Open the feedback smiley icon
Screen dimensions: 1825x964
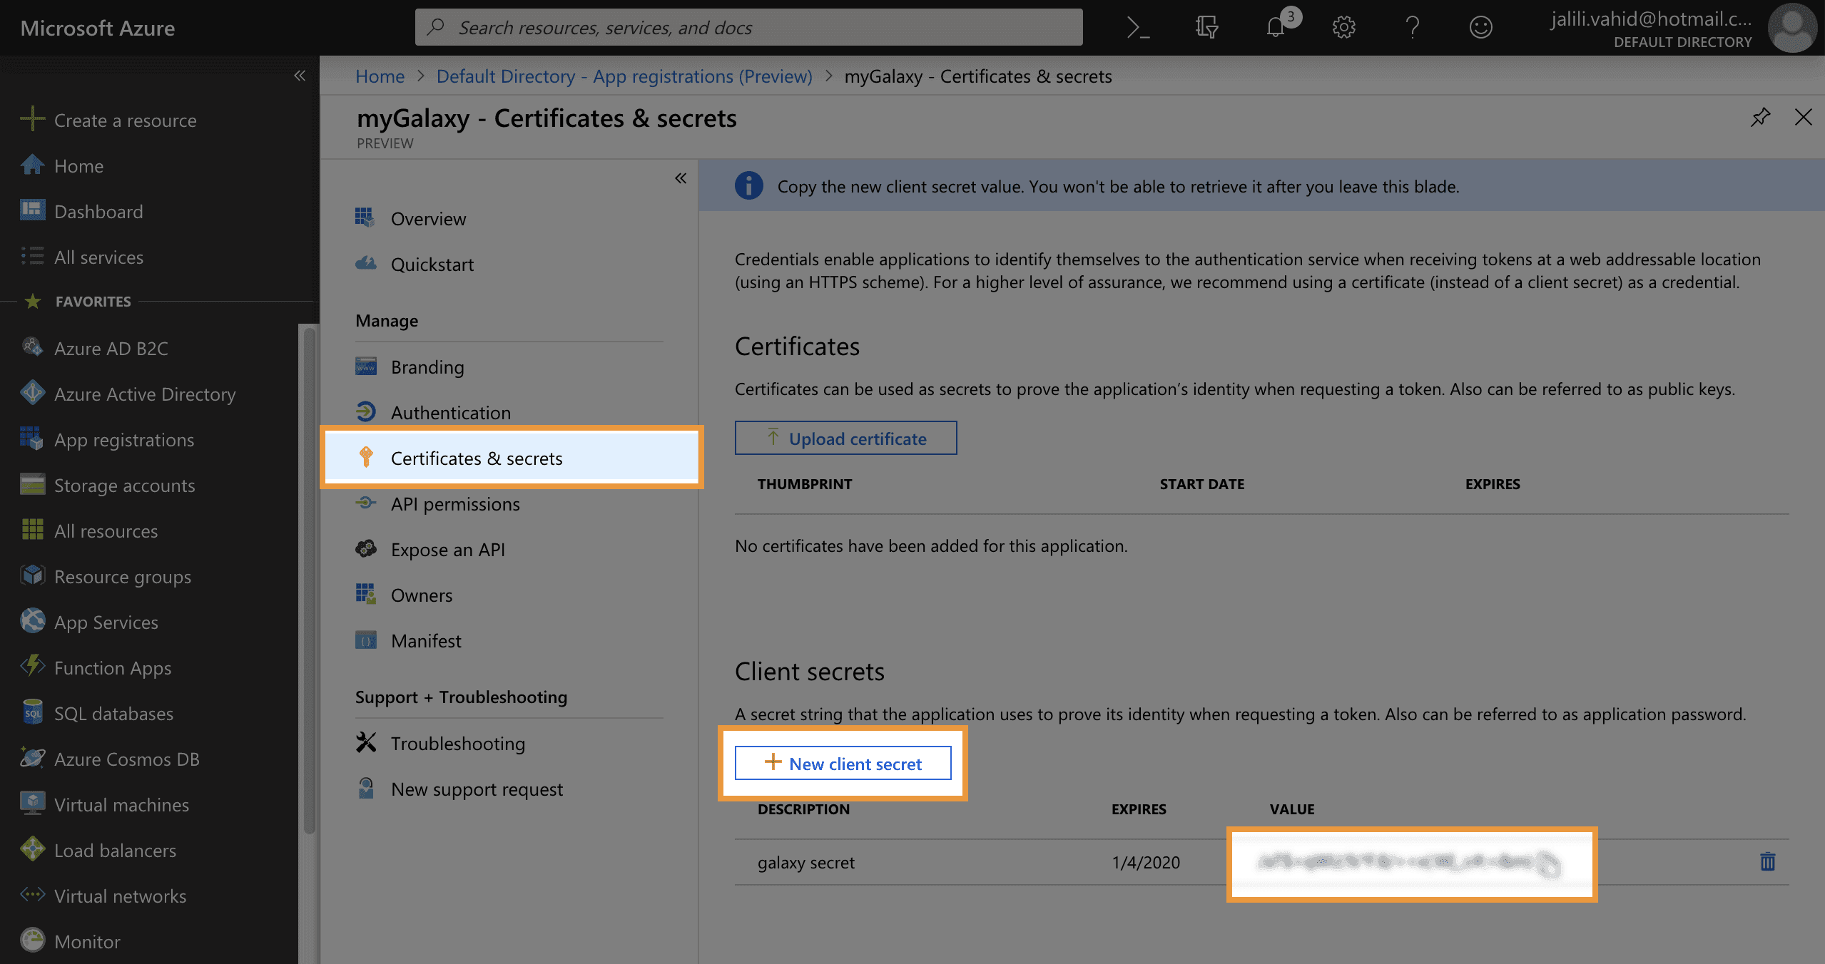1480,28
